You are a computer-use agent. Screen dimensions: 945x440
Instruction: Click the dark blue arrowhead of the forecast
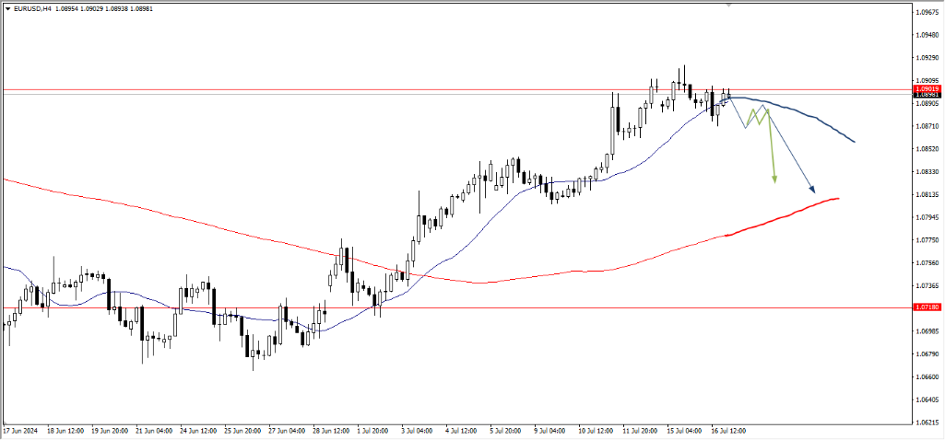(812, 189)
